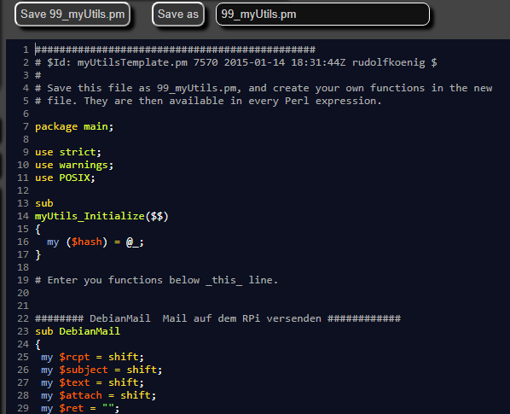The image size is (510, 414).
Task: Click the 'my $subject = shift;' line
Action: point(101,370)
